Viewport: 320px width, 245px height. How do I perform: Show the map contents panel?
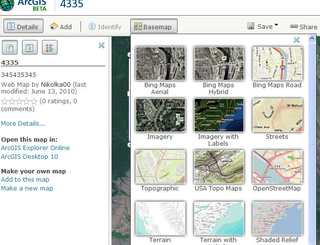30,47
